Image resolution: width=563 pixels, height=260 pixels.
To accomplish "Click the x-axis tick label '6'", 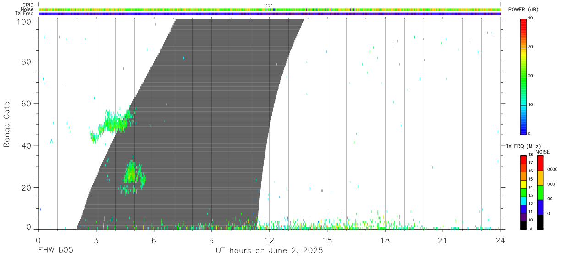I will point(154,240).
